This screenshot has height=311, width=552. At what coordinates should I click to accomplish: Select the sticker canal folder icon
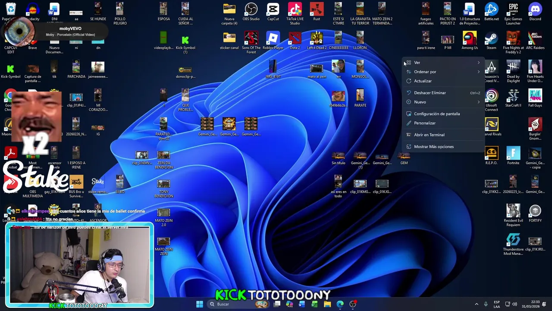[x=229, y=41]
